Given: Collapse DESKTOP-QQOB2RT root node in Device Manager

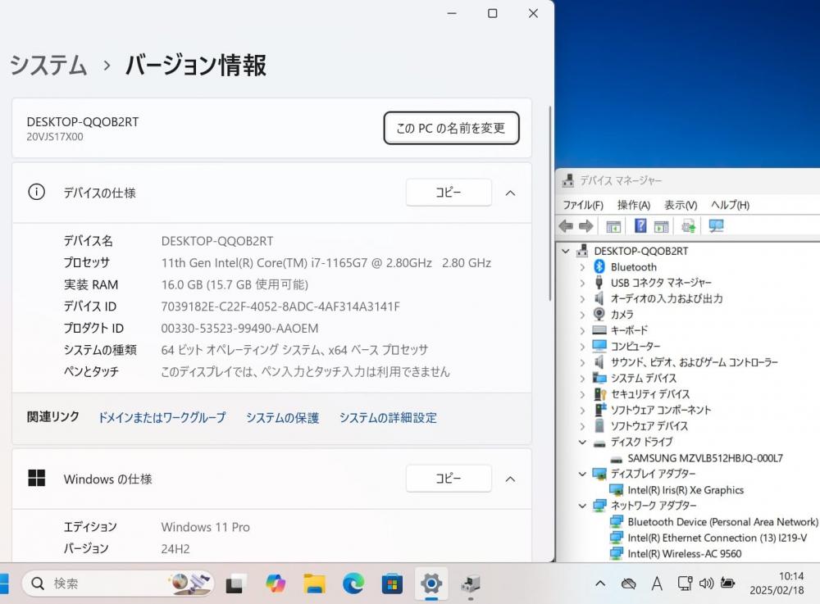Looking at the screenshot, I should click(565, 252).
